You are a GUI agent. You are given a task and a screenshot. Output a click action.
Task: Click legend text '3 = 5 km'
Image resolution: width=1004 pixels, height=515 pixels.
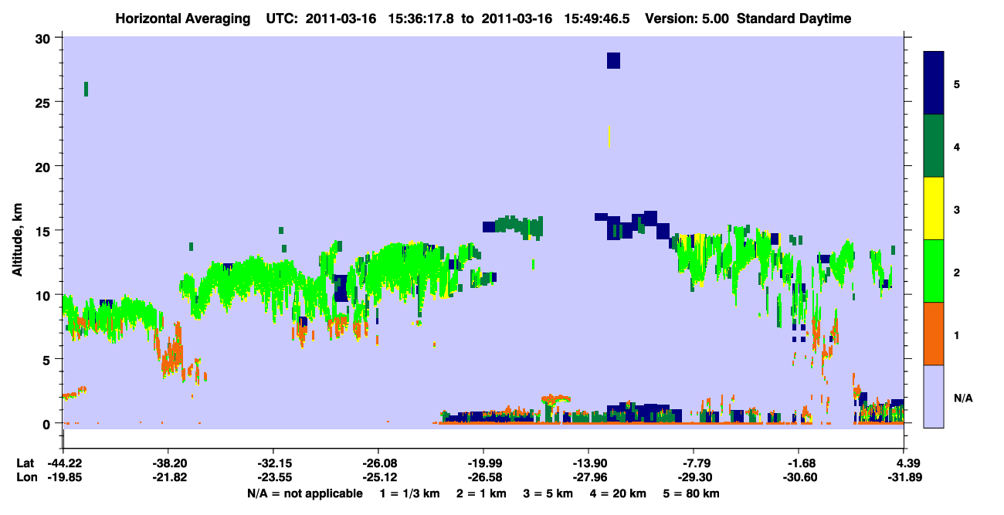(x=549, y=493)
